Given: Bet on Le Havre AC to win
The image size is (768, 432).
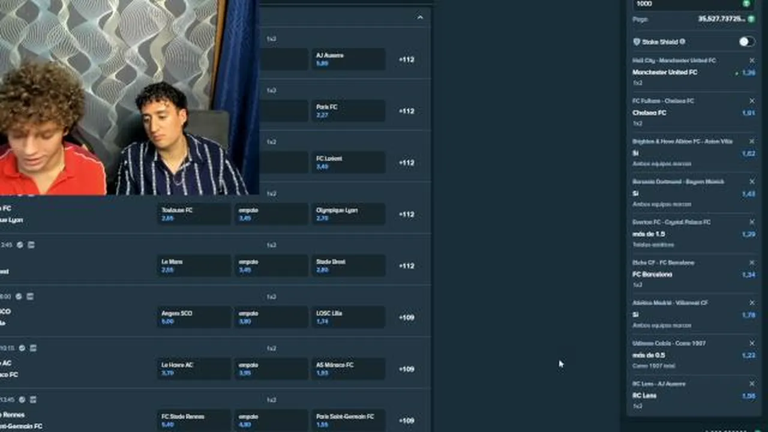Looking at the screenshot, I should [x=194, y=368].
